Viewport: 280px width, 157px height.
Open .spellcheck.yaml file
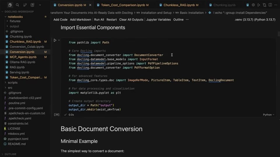[20, 118]
